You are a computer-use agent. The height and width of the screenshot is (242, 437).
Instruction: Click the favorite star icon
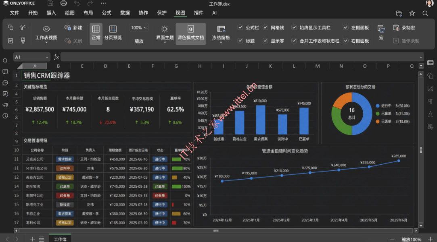pos(412,13)
